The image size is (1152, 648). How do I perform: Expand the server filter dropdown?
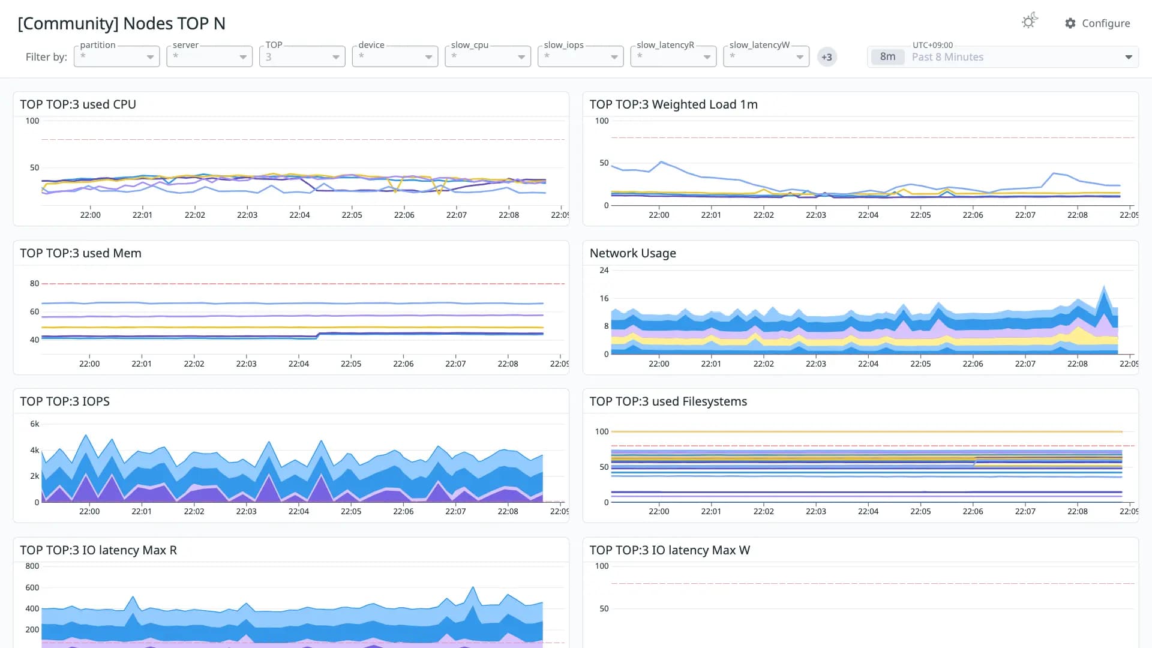tap(209, 56)
